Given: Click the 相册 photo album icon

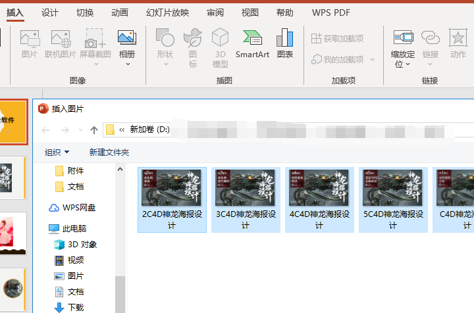Looking at the screenshot, I should tap(127, 43).
